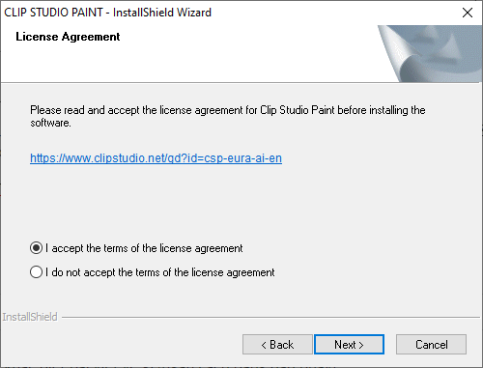Go back with the < Back button

tap(277, 345)
